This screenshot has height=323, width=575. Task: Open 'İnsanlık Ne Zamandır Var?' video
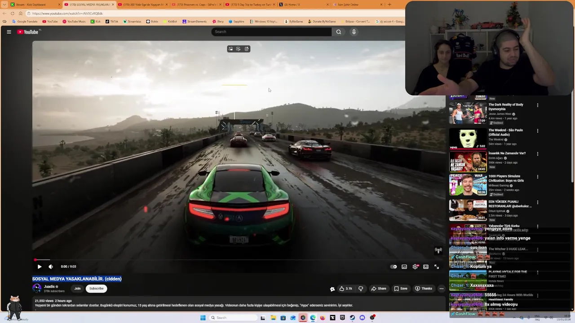point(507,153)
